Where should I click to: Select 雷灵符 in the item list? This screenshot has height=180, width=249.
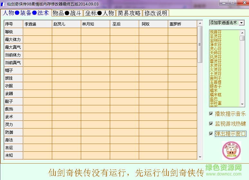click(x=215, y=61)
